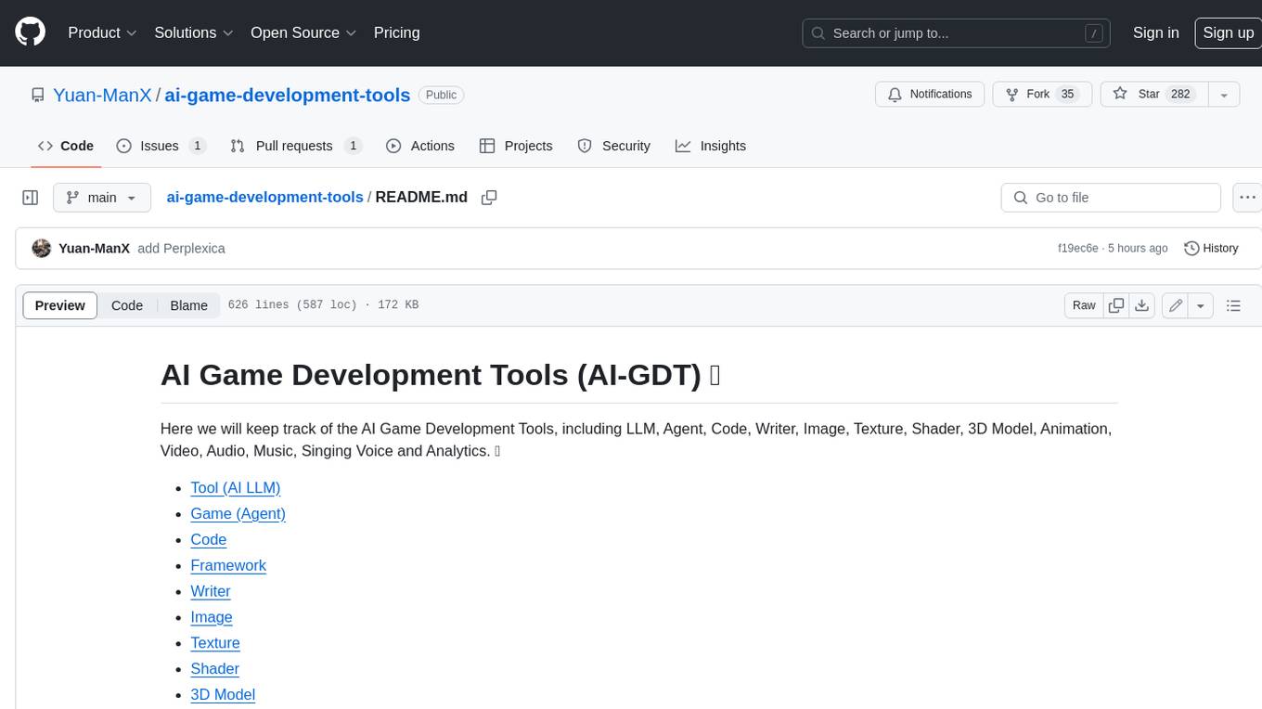Click the Go to file search box
The image size is (1262, 709).
point(1111,198)
